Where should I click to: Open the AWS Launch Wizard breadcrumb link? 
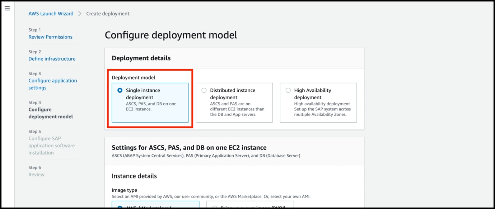click(x=51, y=13)
